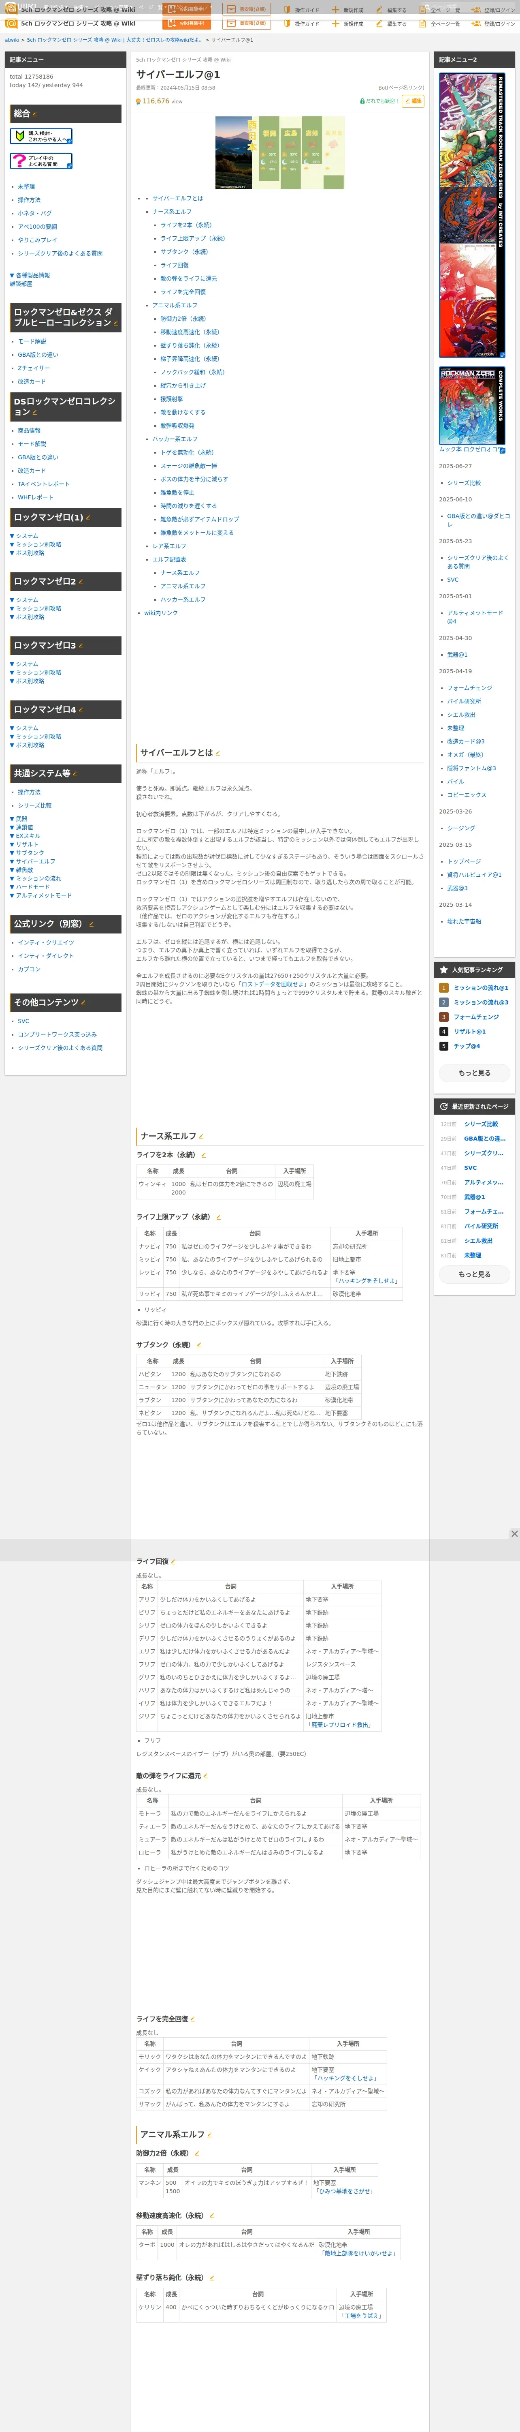Click edit pencil next to ロックマンゼロ3 heading
The image size is (520, 2432).
[81, 646]
